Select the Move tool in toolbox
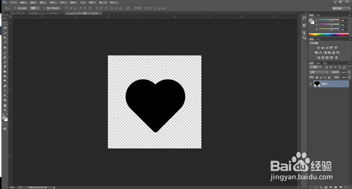Viewport: 352px width, 189px height. click(5, 19)
